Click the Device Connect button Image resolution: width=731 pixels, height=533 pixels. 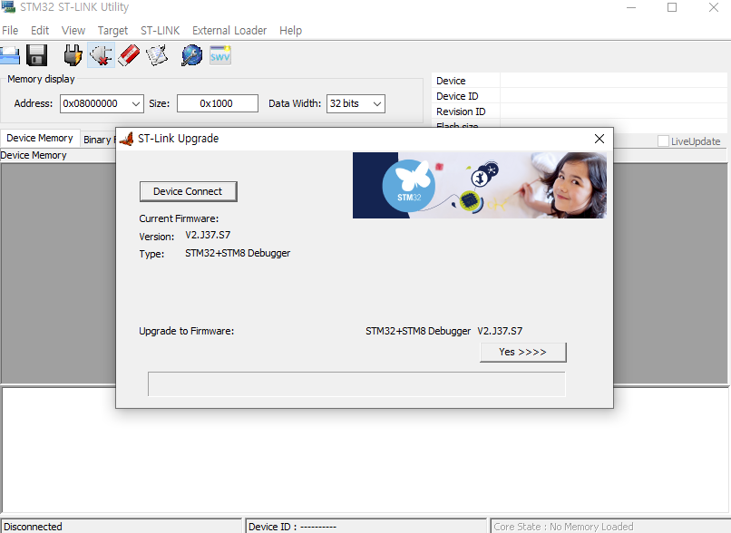[x=188, y=191]
